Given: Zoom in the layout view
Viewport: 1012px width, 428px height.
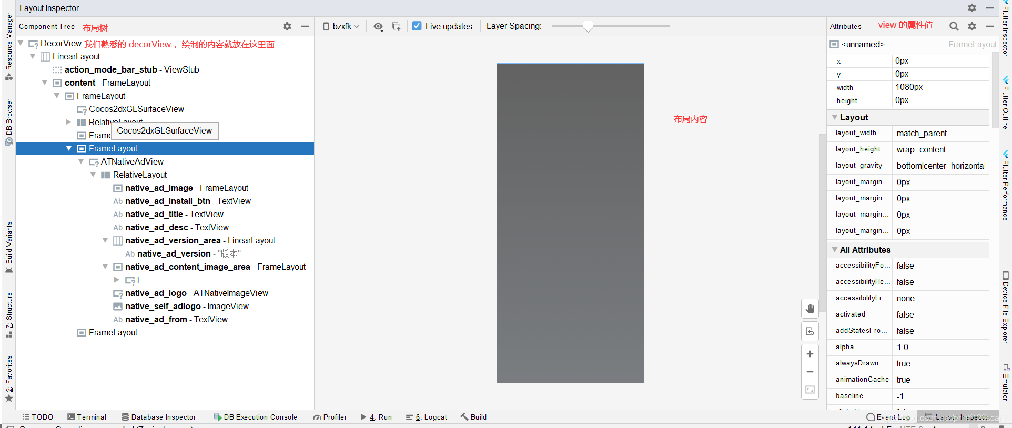Looking at the screenshot, I should pyautogui.click(x=810, y=354).
